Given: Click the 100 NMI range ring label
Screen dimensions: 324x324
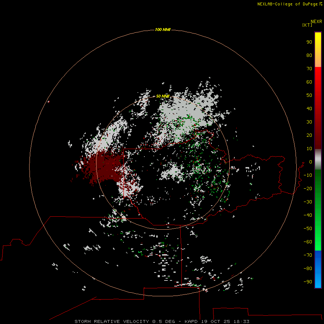Looking at the screenshot, I should [163, 30].
